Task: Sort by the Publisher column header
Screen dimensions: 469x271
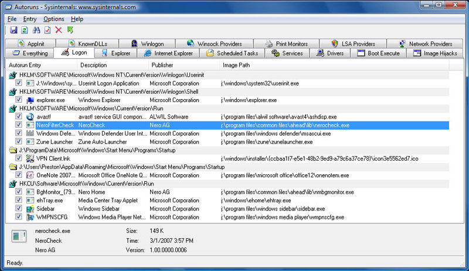Action: coord(162,65)
